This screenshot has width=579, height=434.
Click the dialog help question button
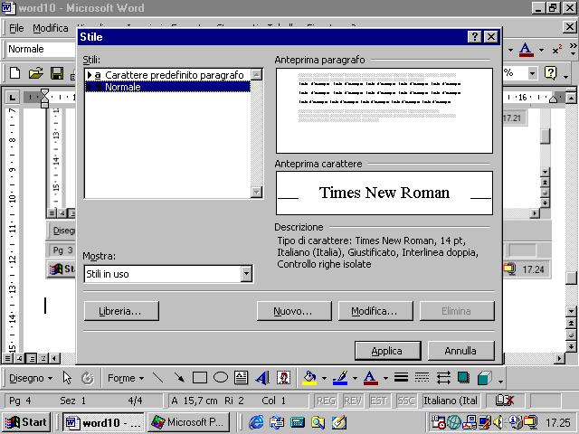(474, 36)
